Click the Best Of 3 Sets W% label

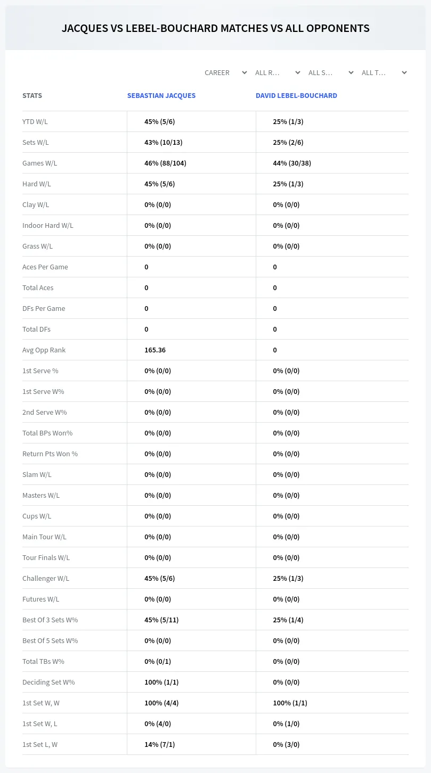[50, 620]
